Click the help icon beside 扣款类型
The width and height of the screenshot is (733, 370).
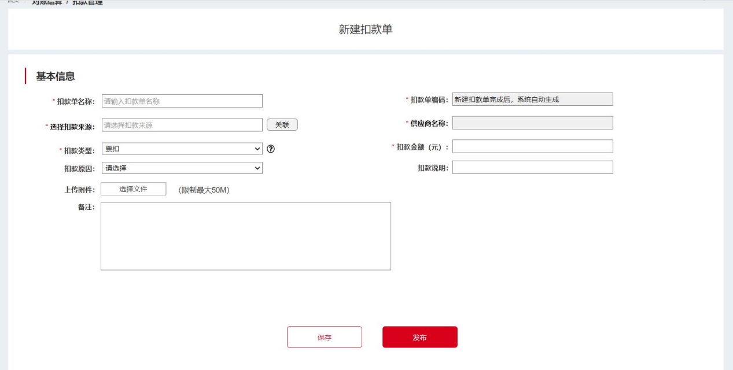pos(271,149)
